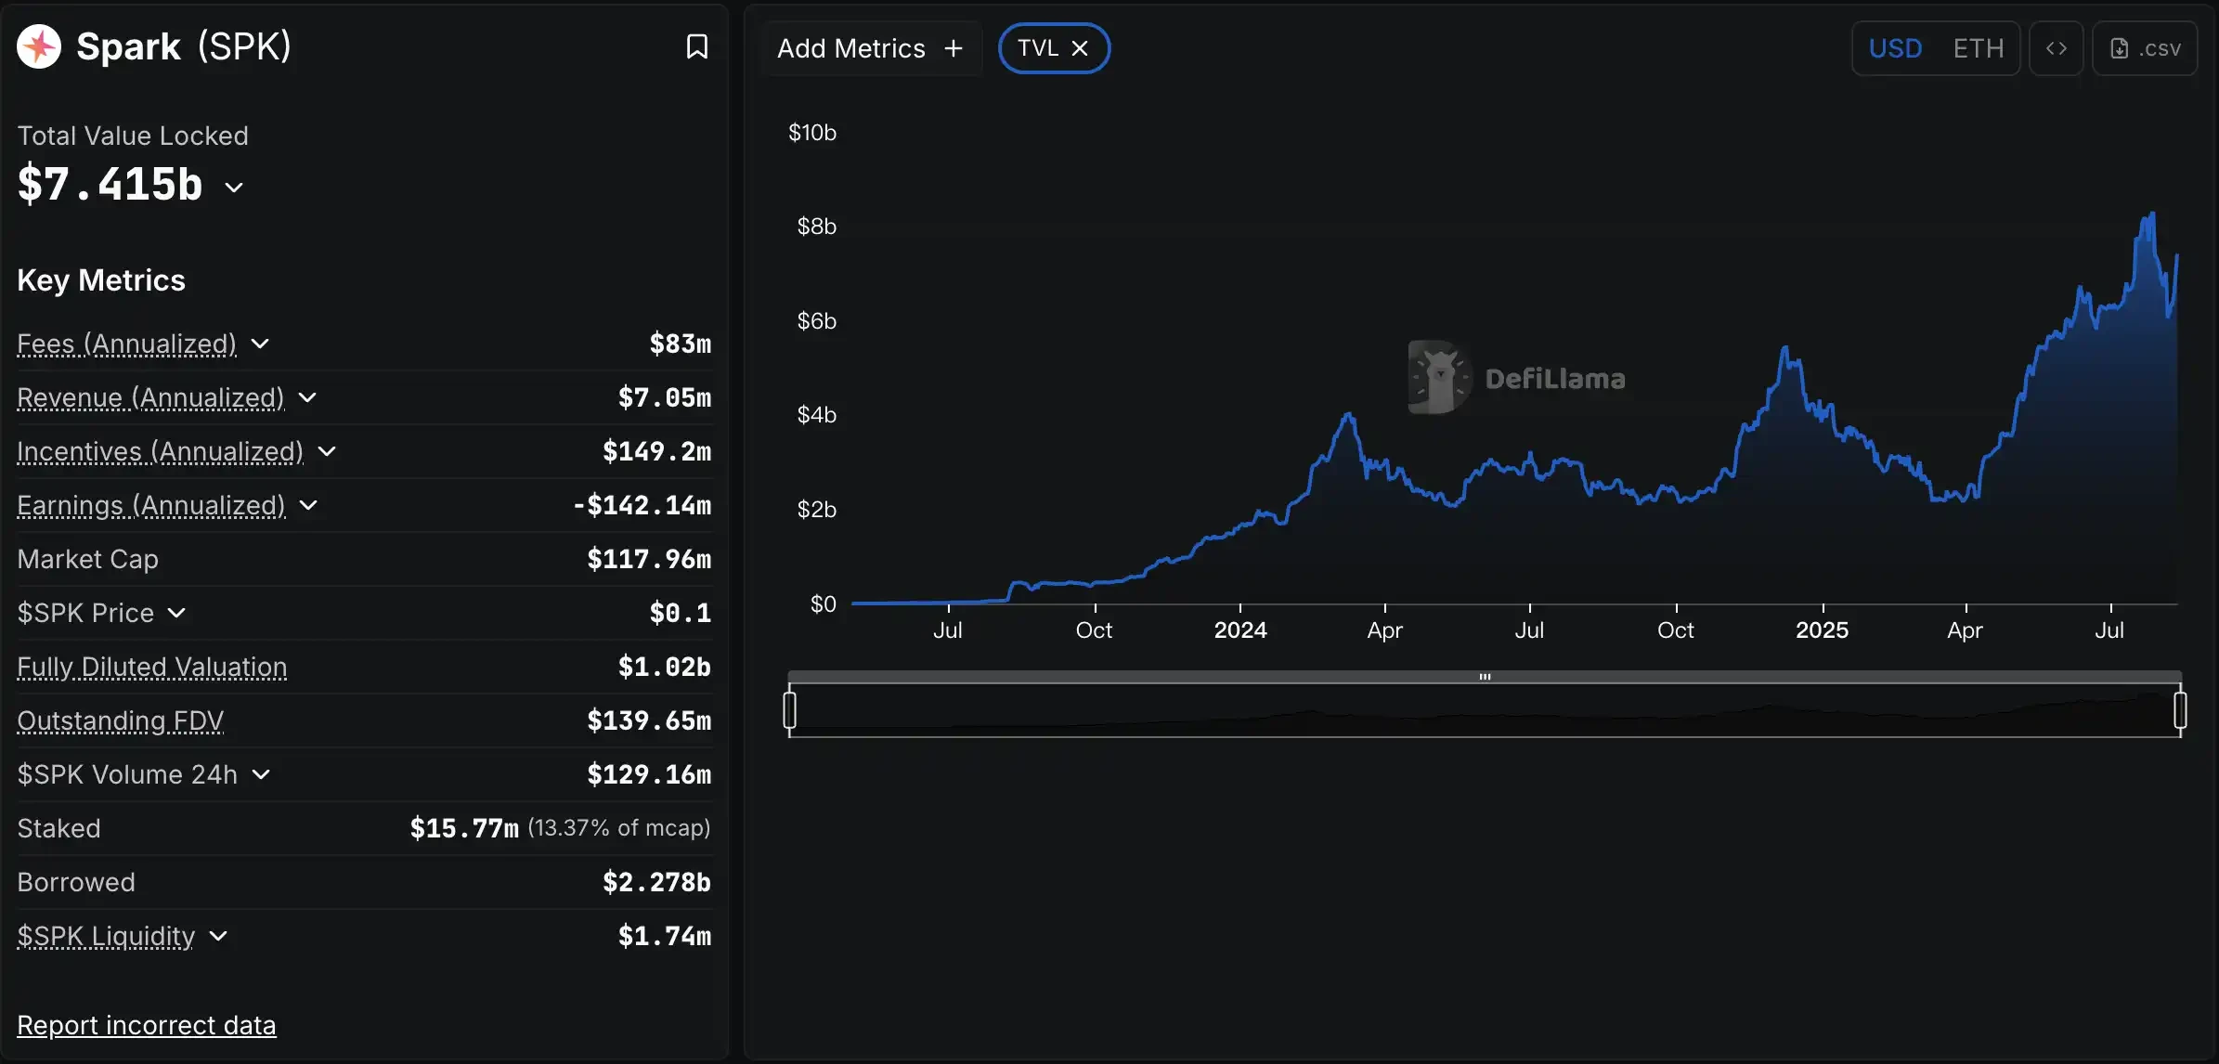Screen dimensions: 2219x1064
Task: Switch chart denomination to ETH
Action: pyautogui.click(x=1979, y=48)
